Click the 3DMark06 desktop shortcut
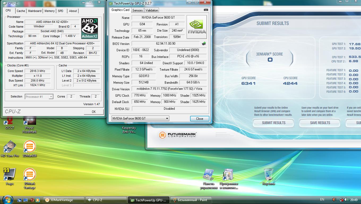This screenshot has height=204, width=361. (29, 150)
